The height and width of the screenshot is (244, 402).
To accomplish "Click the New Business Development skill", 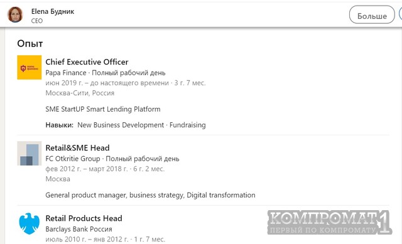I will (x=121, y=125).
